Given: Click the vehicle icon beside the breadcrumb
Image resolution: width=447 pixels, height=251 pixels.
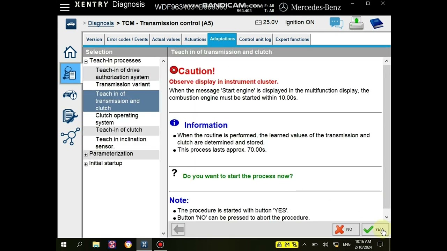Looking at the screenshot, I should 71,24.
